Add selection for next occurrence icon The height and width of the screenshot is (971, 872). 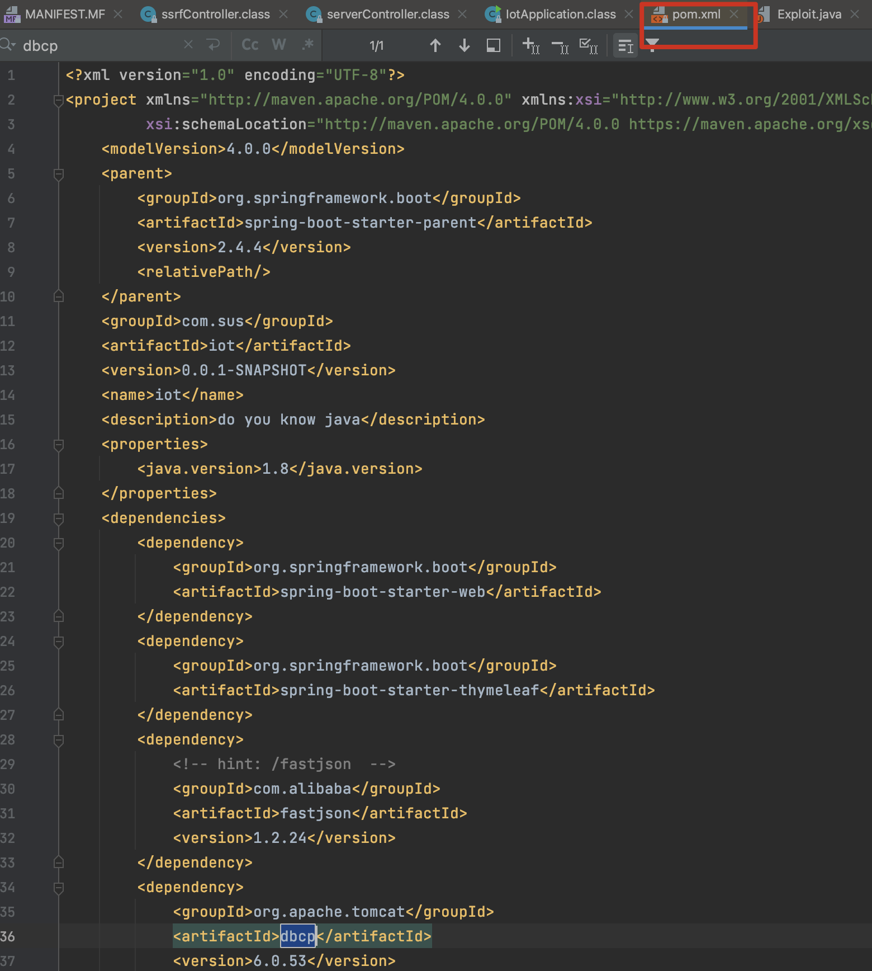click(530, 45)
